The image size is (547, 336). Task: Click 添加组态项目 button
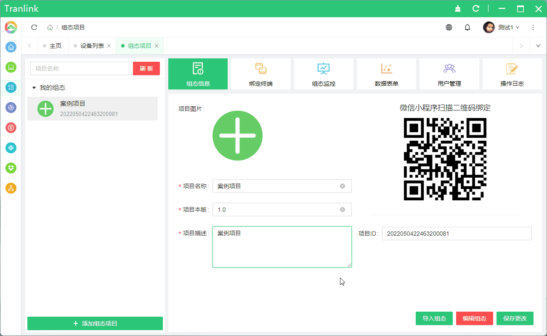95,323
